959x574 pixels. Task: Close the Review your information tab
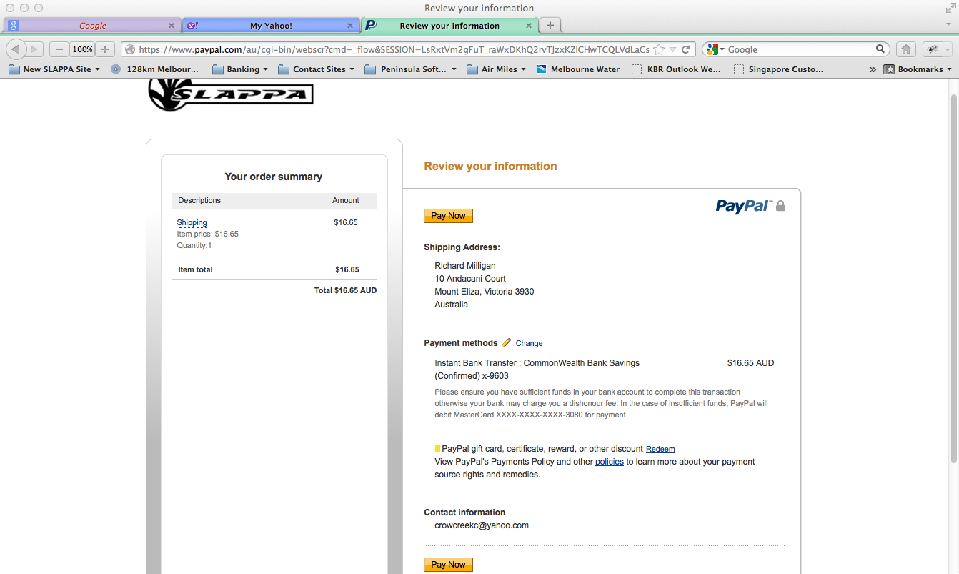click(x=529, y=26)
